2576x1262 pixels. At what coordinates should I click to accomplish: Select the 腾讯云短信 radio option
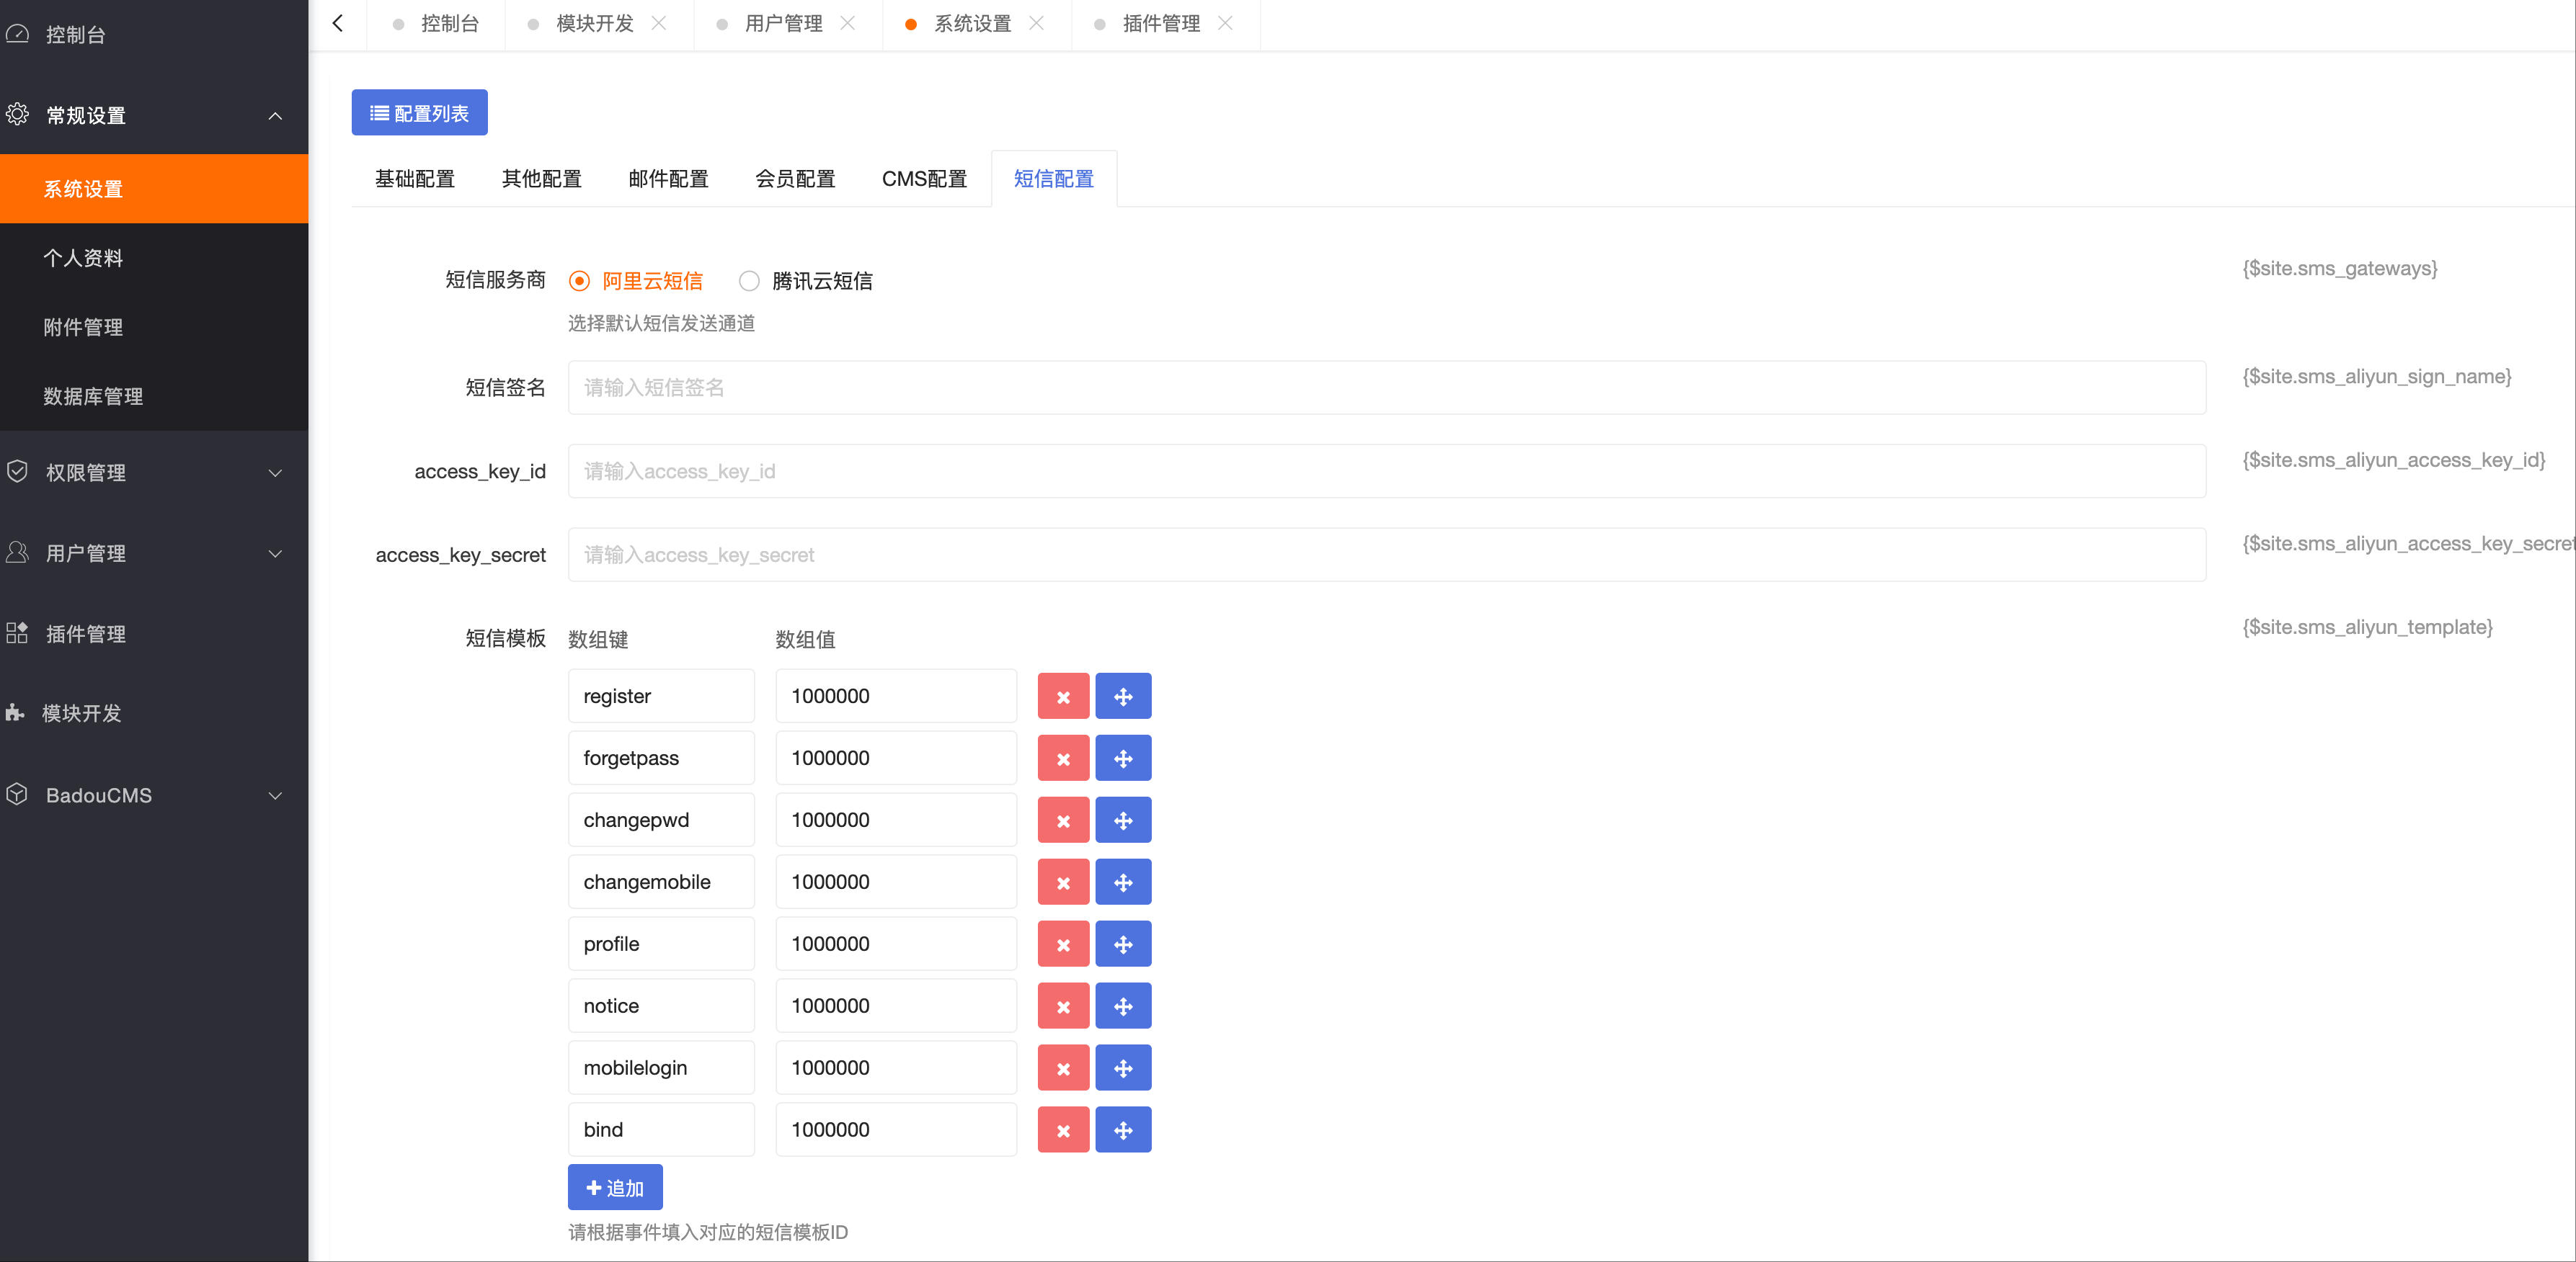[749, 281]
